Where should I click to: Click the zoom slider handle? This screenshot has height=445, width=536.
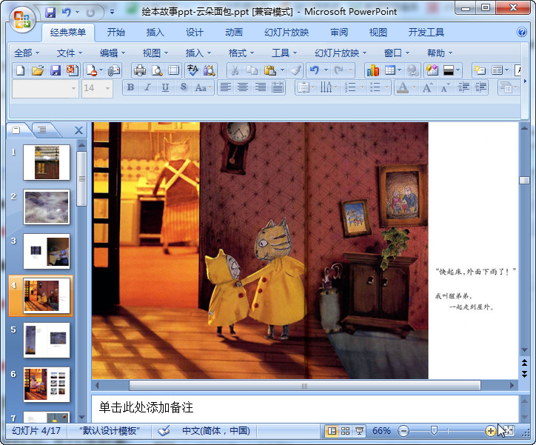tap(434, 431)
